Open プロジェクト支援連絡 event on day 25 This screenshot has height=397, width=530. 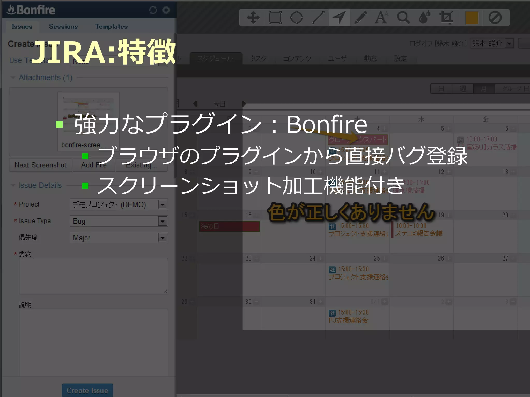click(358, 273)
